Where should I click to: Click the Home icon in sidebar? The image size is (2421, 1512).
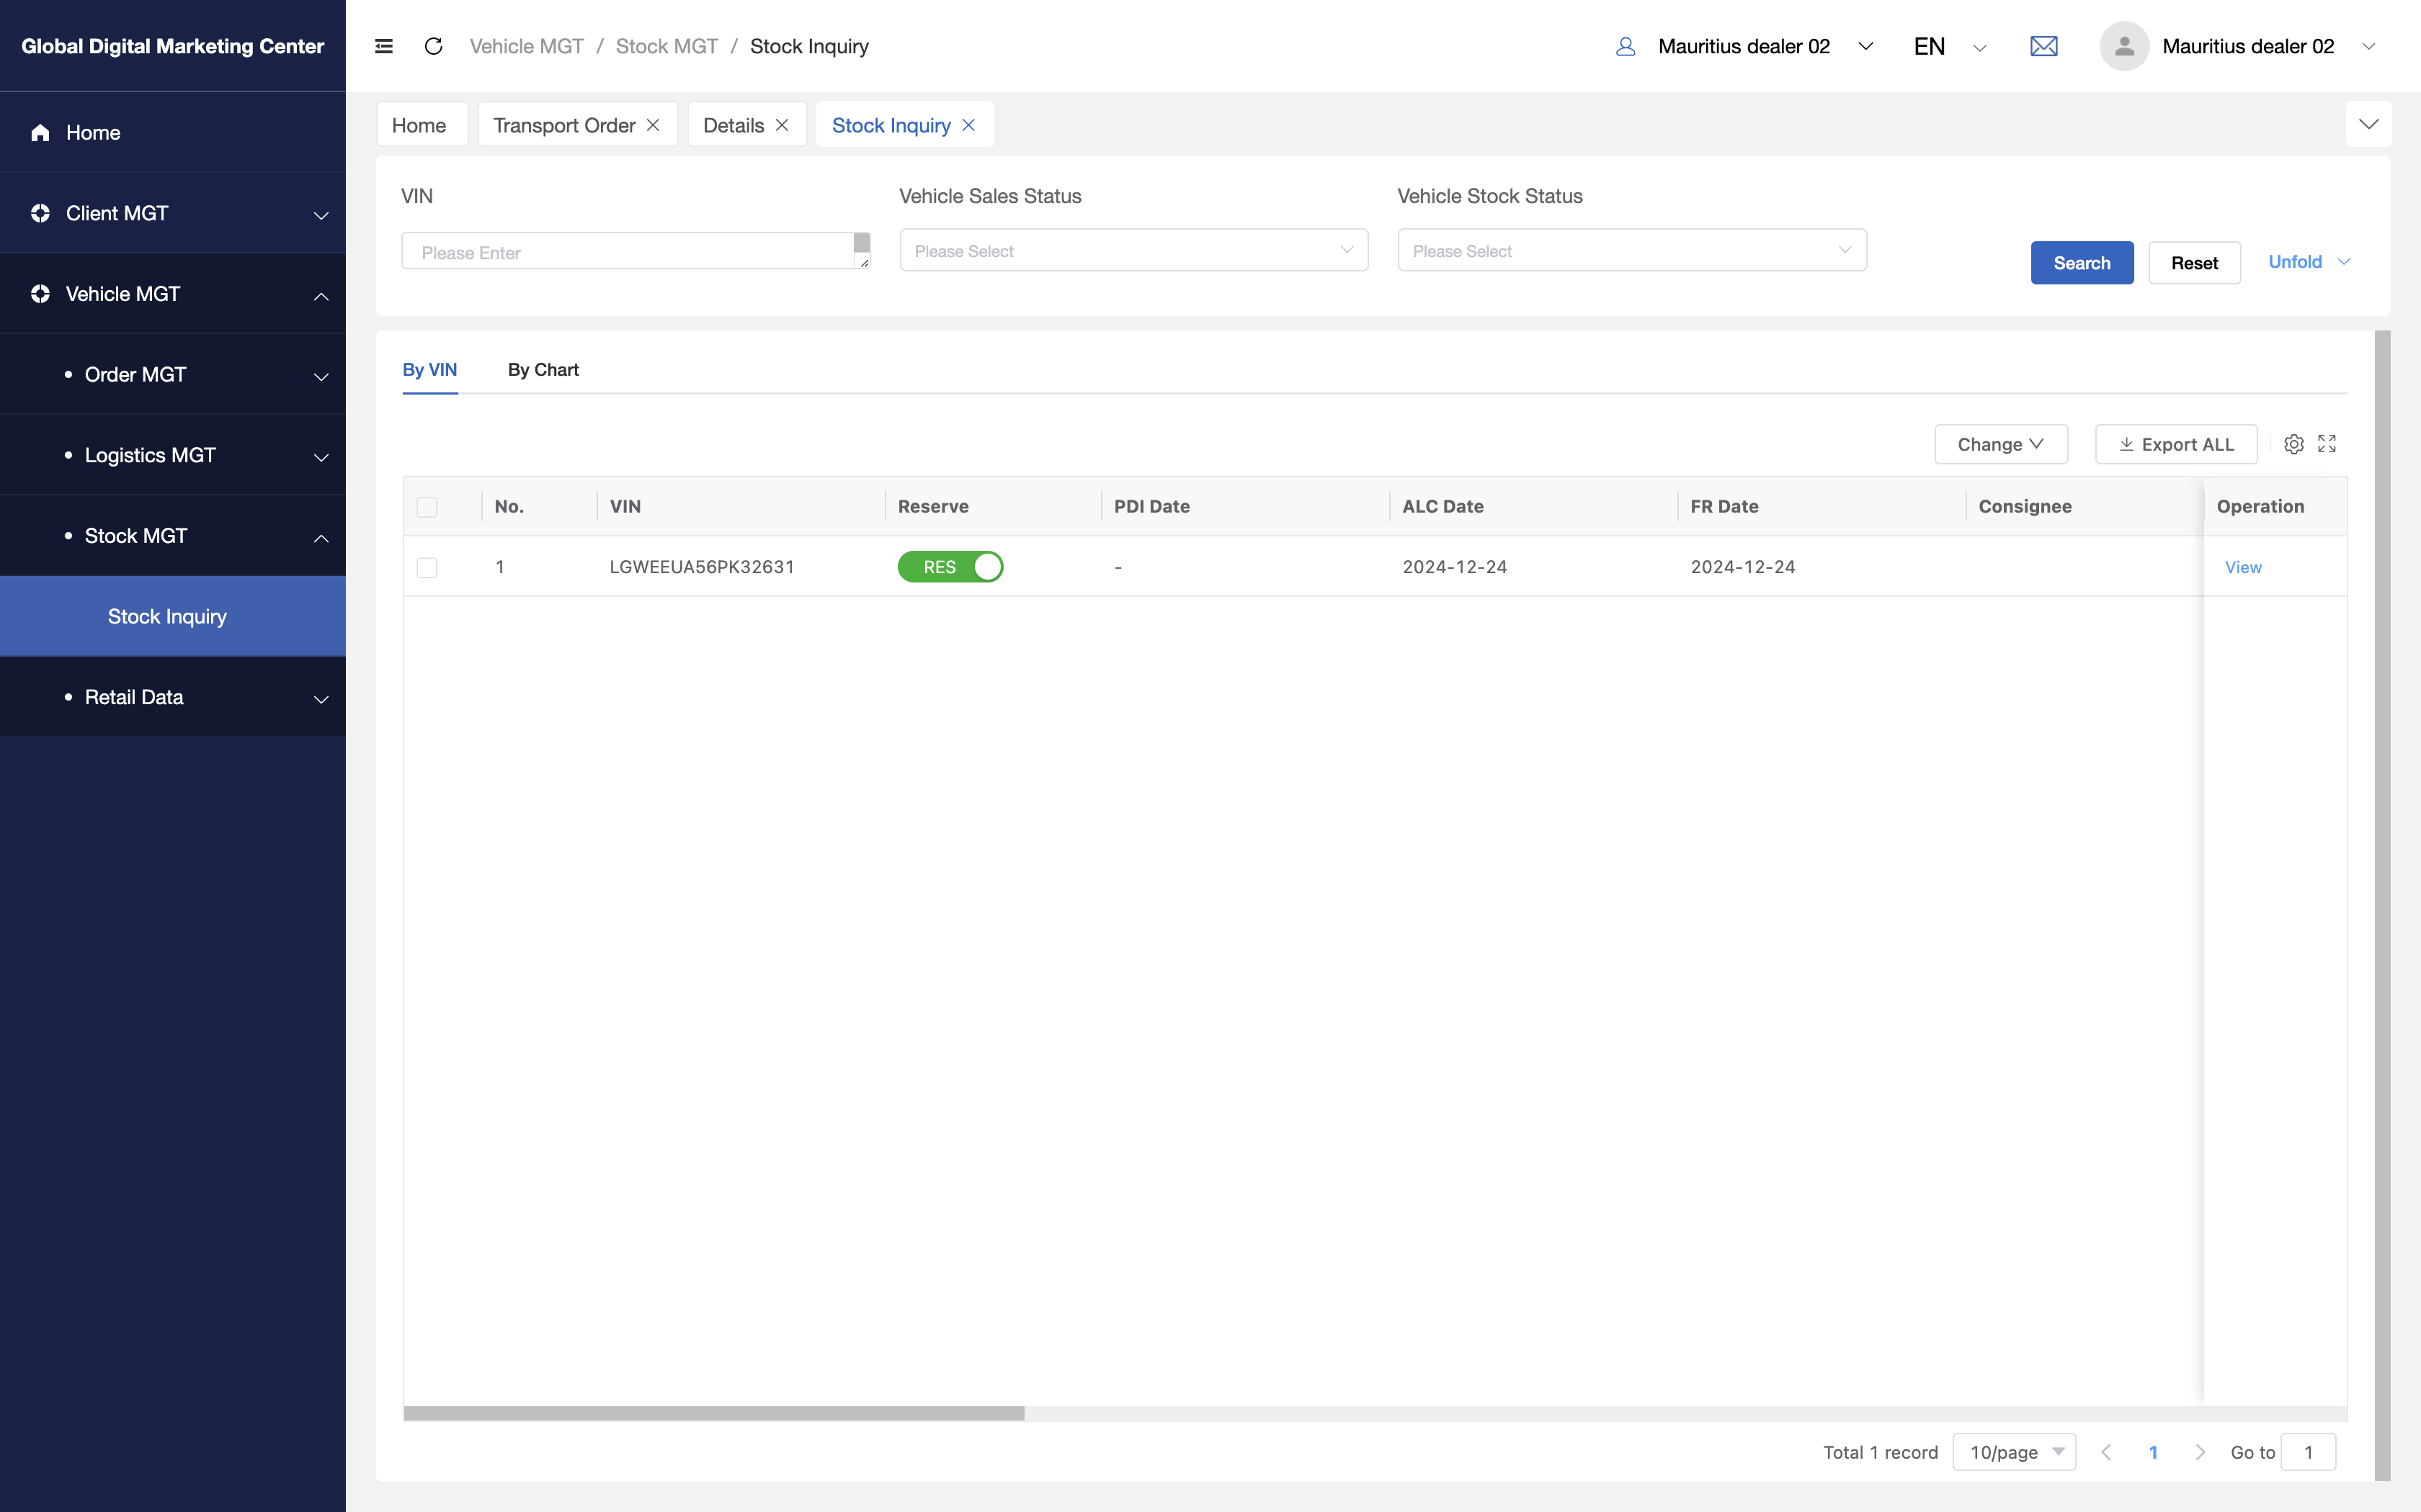pos(40,133)
